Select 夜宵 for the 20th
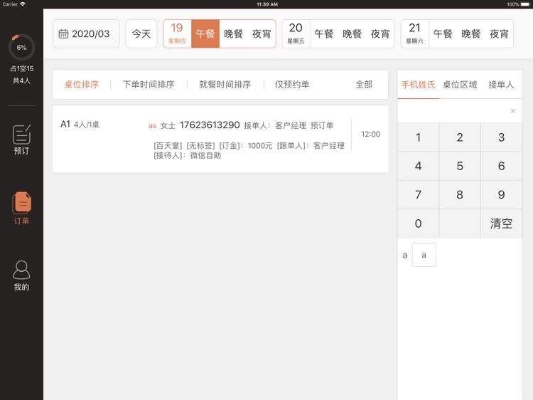The image size is (533, 400). [380, 33]
